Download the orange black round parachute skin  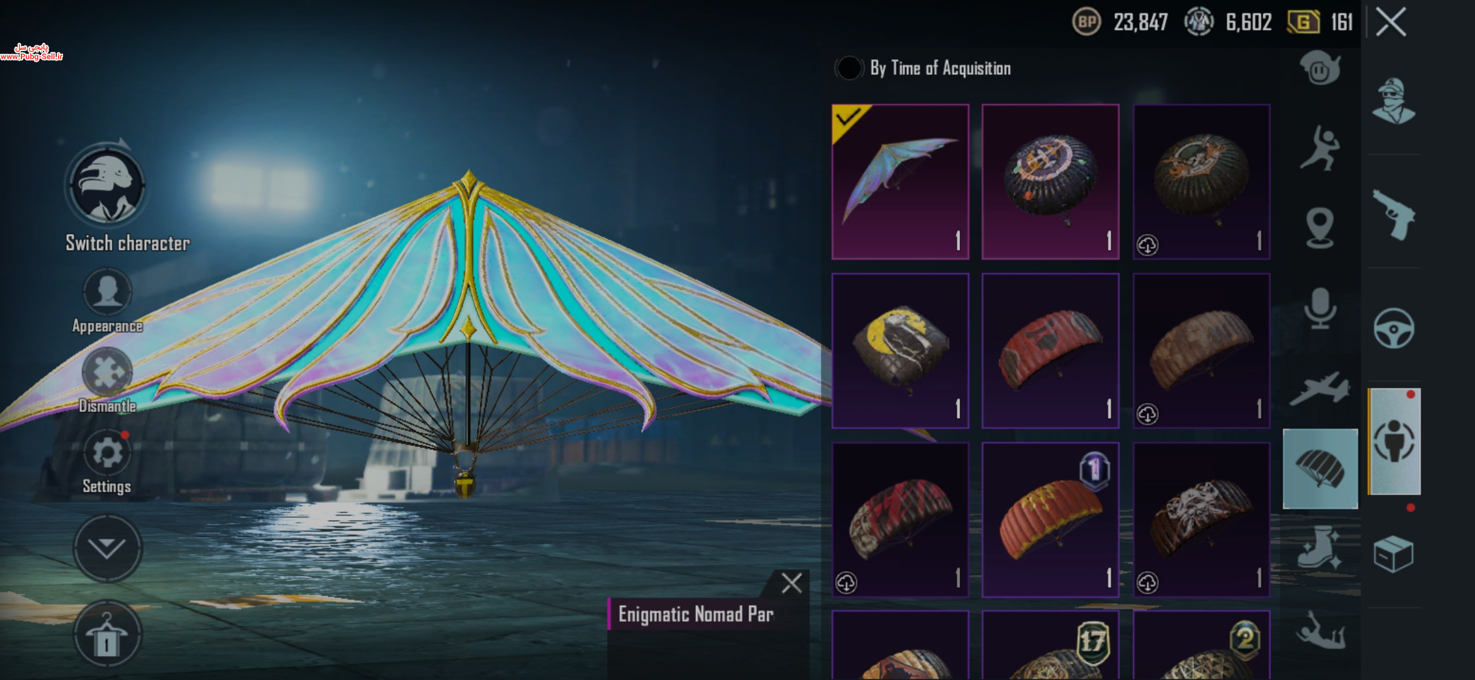[x=1147, y=245]
